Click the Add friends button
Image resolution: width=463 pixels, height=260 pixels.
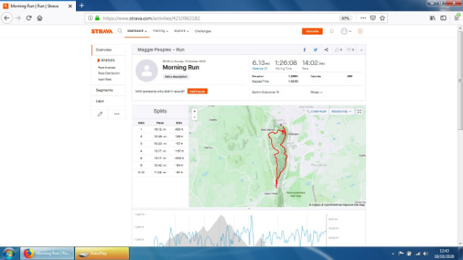[197, 92]
